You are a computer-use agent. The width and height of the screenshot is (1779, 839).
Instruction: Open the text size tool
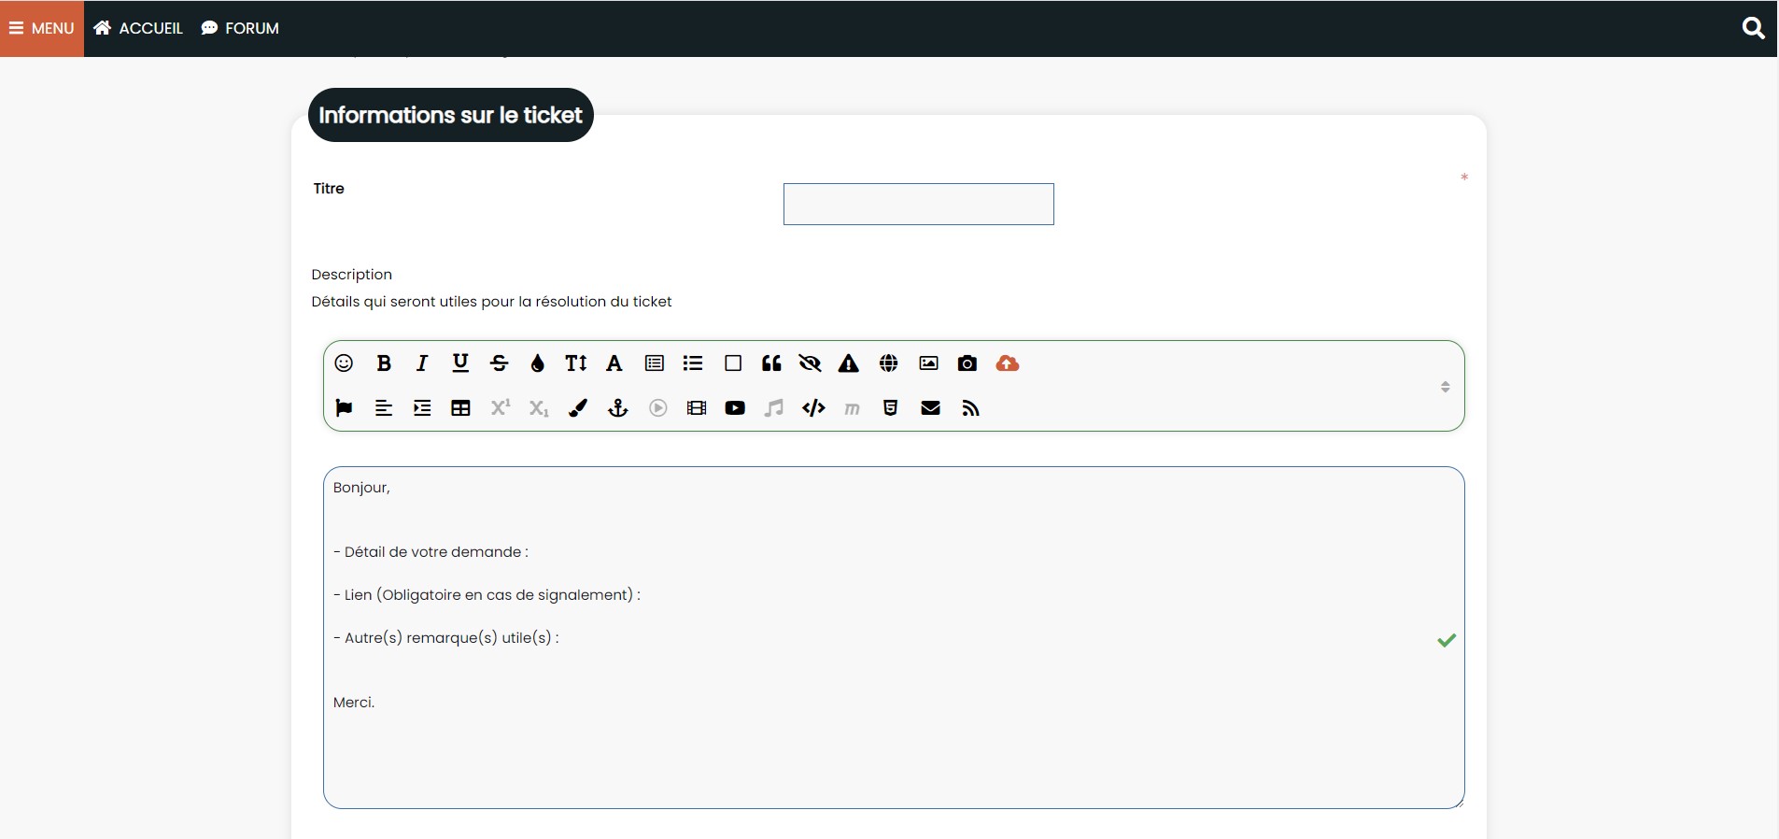576,363
